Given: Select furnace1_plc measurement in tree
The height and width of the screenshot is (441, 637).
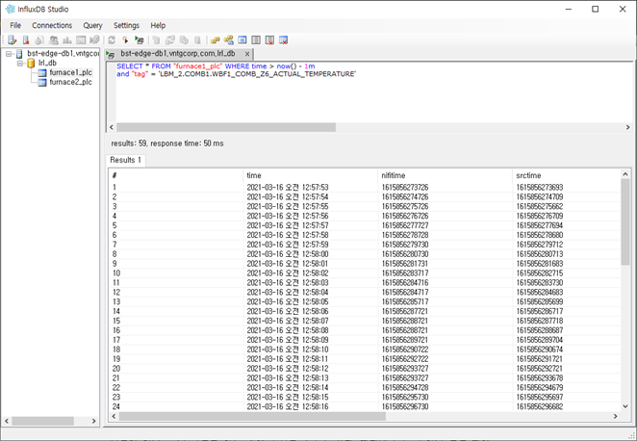Looking at the screenshot, I should pyautogui.click(x=70, y=72).
